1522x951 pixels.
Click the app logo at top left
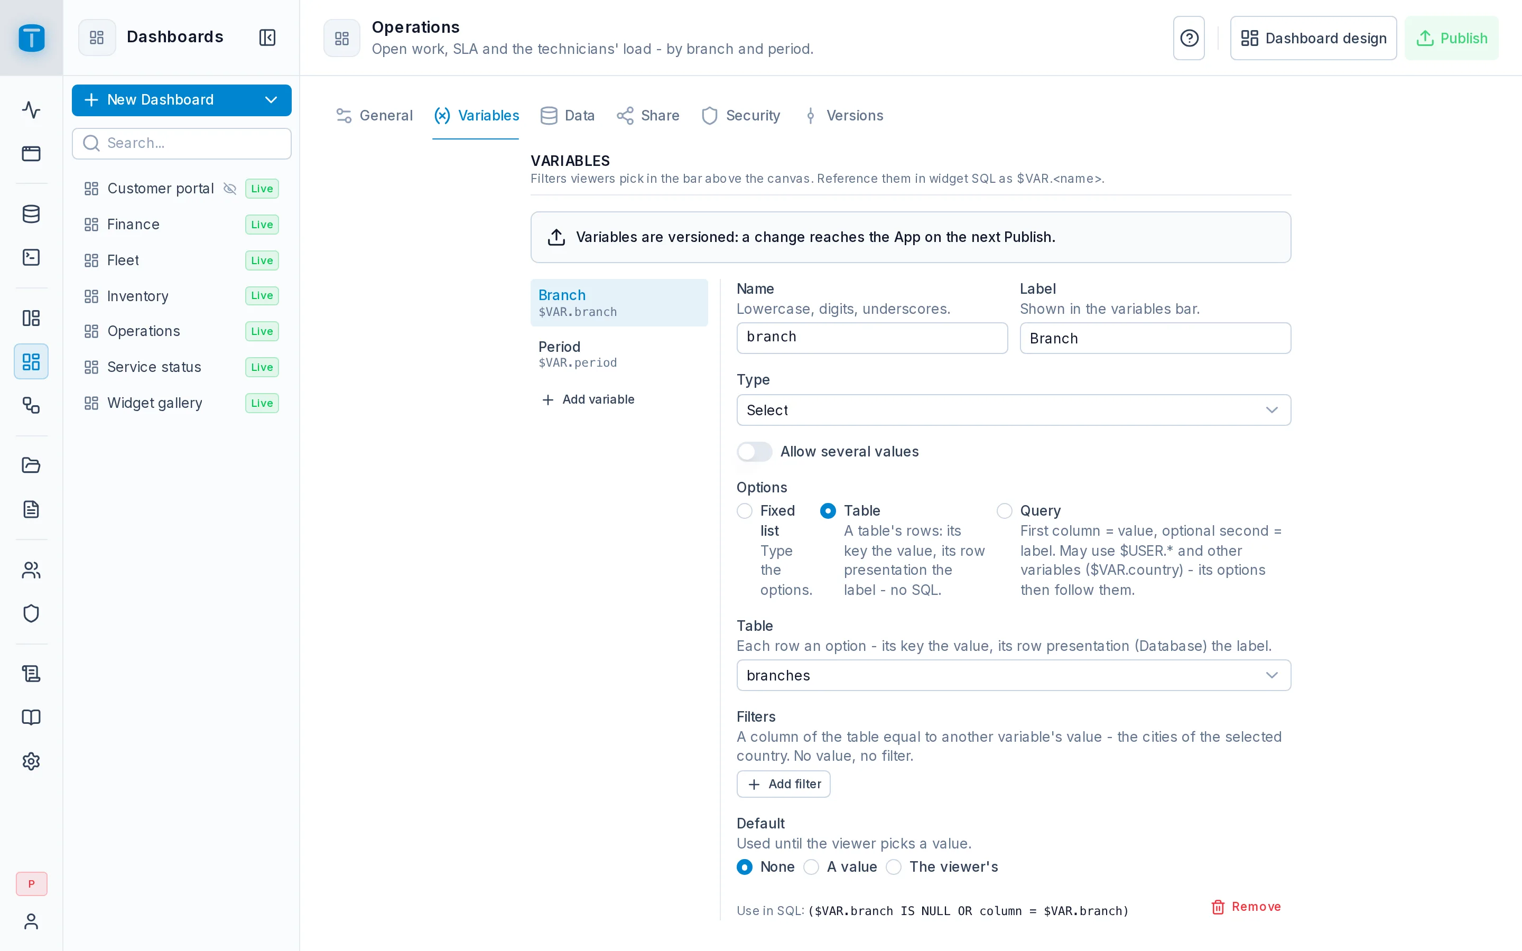pos(32,38)
